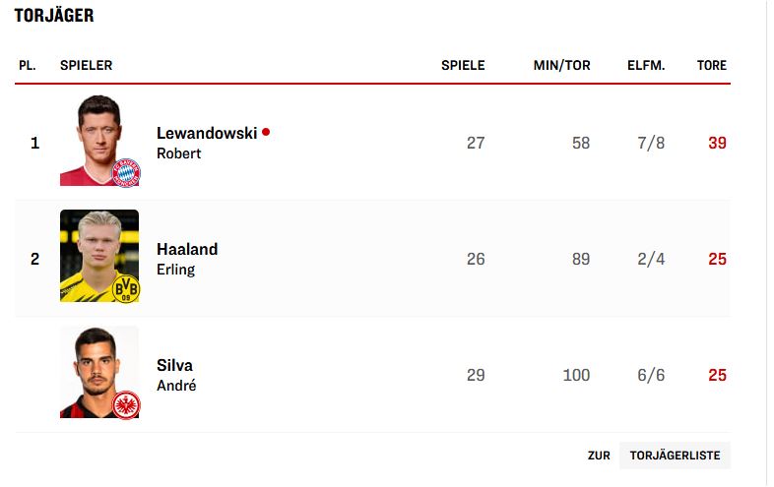The image size is (774, 487).
Task: Click the Silva player name
Action: coord(174,365)
